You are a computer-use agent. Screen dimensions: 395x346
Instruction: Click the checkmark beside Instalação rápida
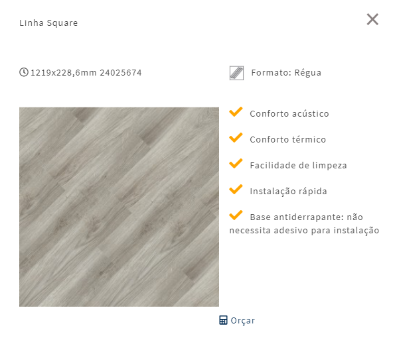coord(236,190)
